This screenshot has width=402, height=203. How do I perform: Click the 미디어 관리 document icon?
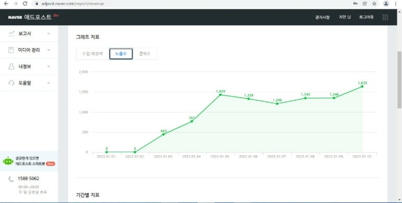(x=11, y=50)
